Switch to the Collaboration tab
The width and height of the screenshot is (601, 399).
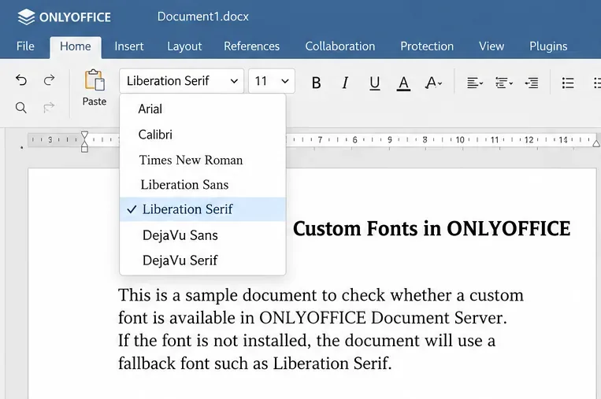(340, 46)
